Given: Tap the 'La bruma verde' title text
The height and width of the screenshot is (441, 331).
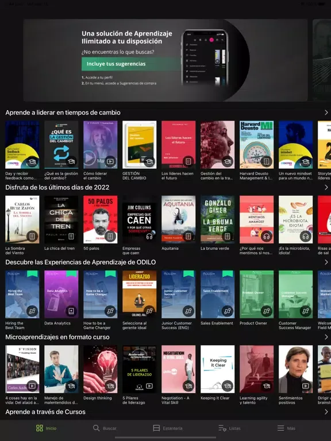Looking at the screenshot, I should pyautogui.click(x=215, y=248).
